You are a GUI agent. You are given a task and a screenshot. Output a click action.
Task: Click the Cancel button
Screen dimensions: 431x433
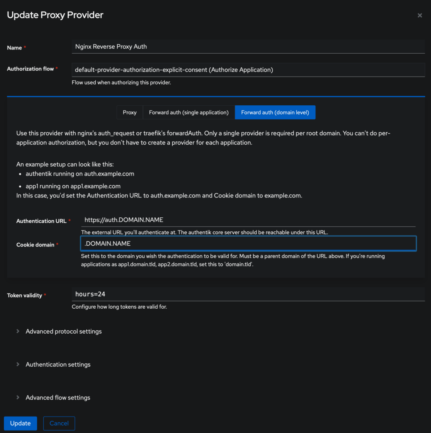click(x=59, y=423)
